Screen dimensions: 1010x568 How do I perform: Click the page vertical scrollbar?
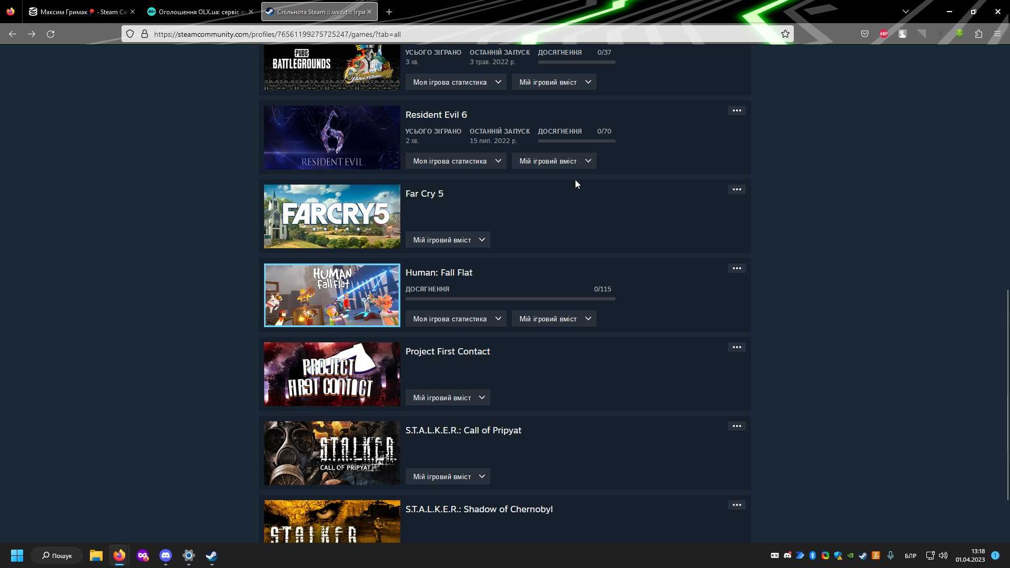(x=1008, y=394)
